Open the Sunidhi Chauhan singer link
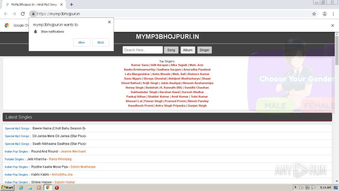This screenshot has height=191, width=339. click(197, 88)
